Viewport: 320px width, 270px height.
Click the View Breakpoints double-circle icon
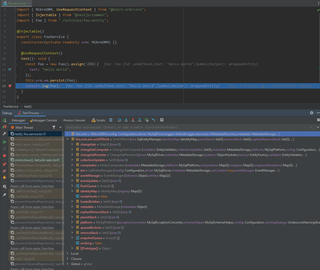(4, 164)
